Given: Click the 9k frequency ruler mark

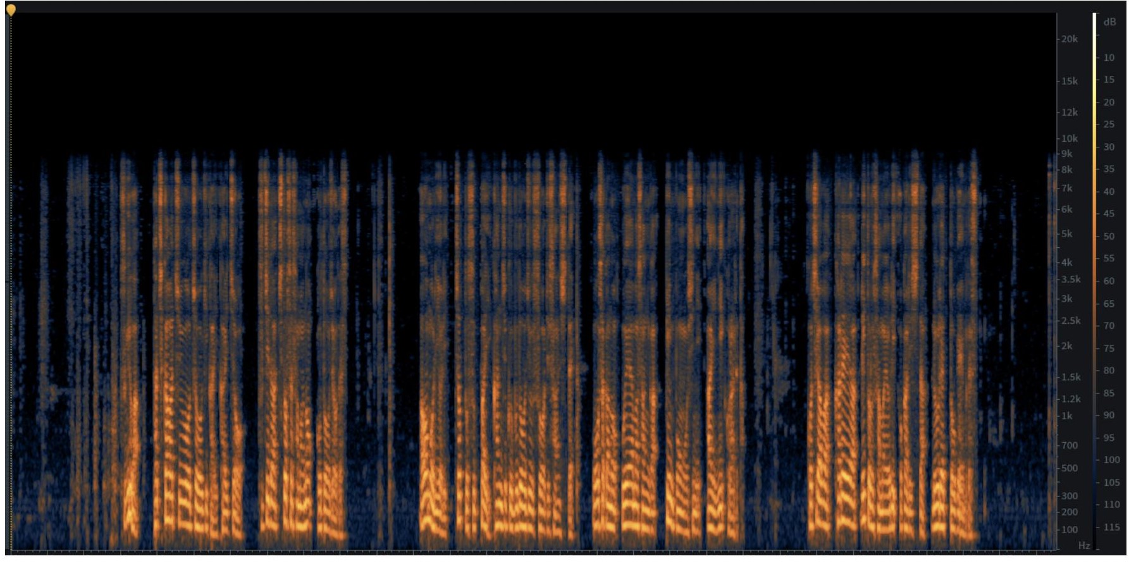Looking at the screenshot, I should click(x=1067, y=154).
